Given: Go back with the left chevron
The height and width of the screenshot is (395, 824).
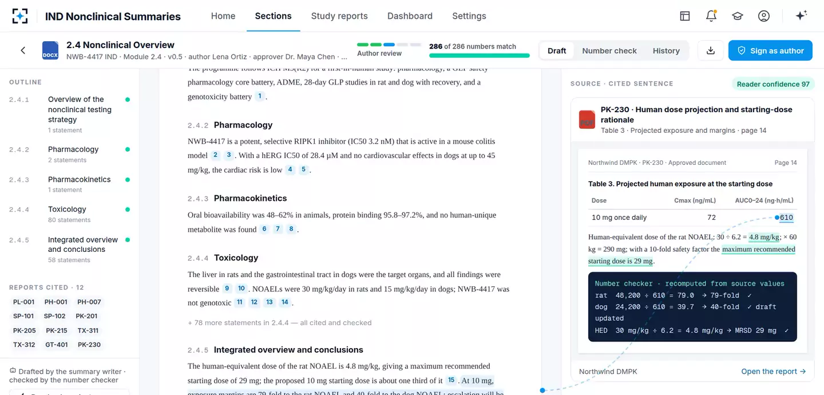Looking at the screenshot, I should point(23,50).
